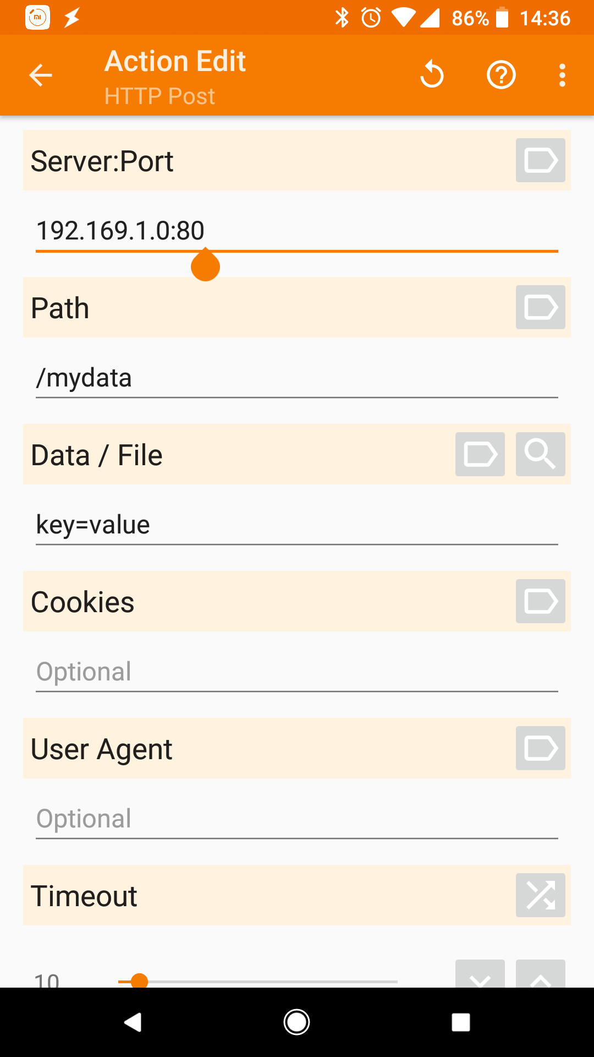Tap the revert changes icon
This screenshot has height=1057, width=594.
coord(432,75)
